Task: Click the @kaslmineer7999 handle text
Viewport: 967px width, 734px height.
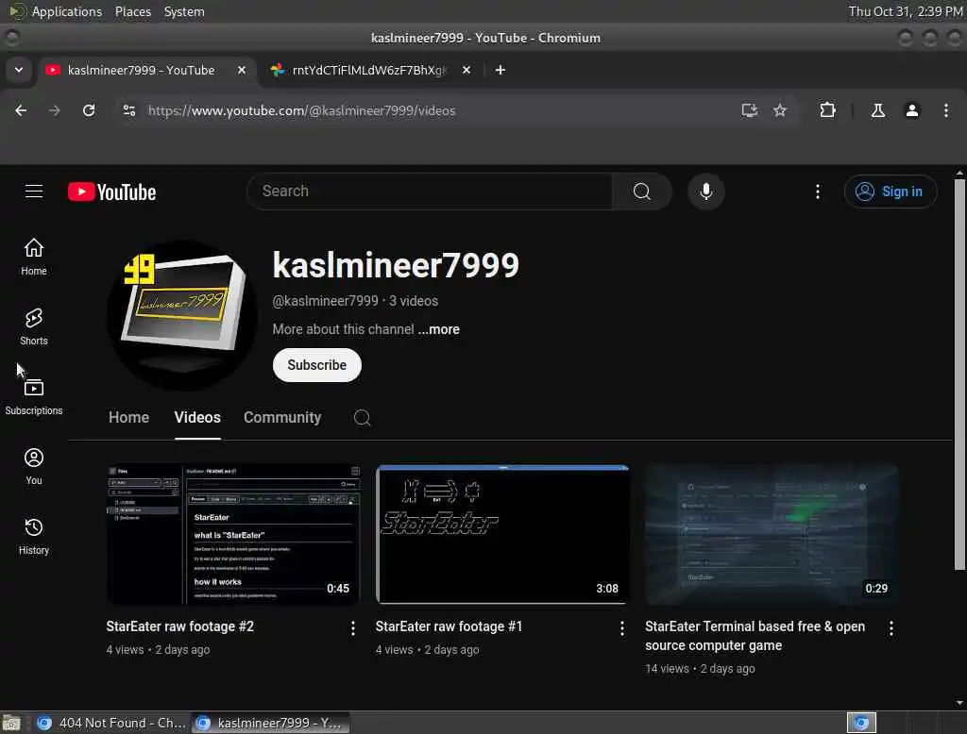Action: tap(325, 301)
